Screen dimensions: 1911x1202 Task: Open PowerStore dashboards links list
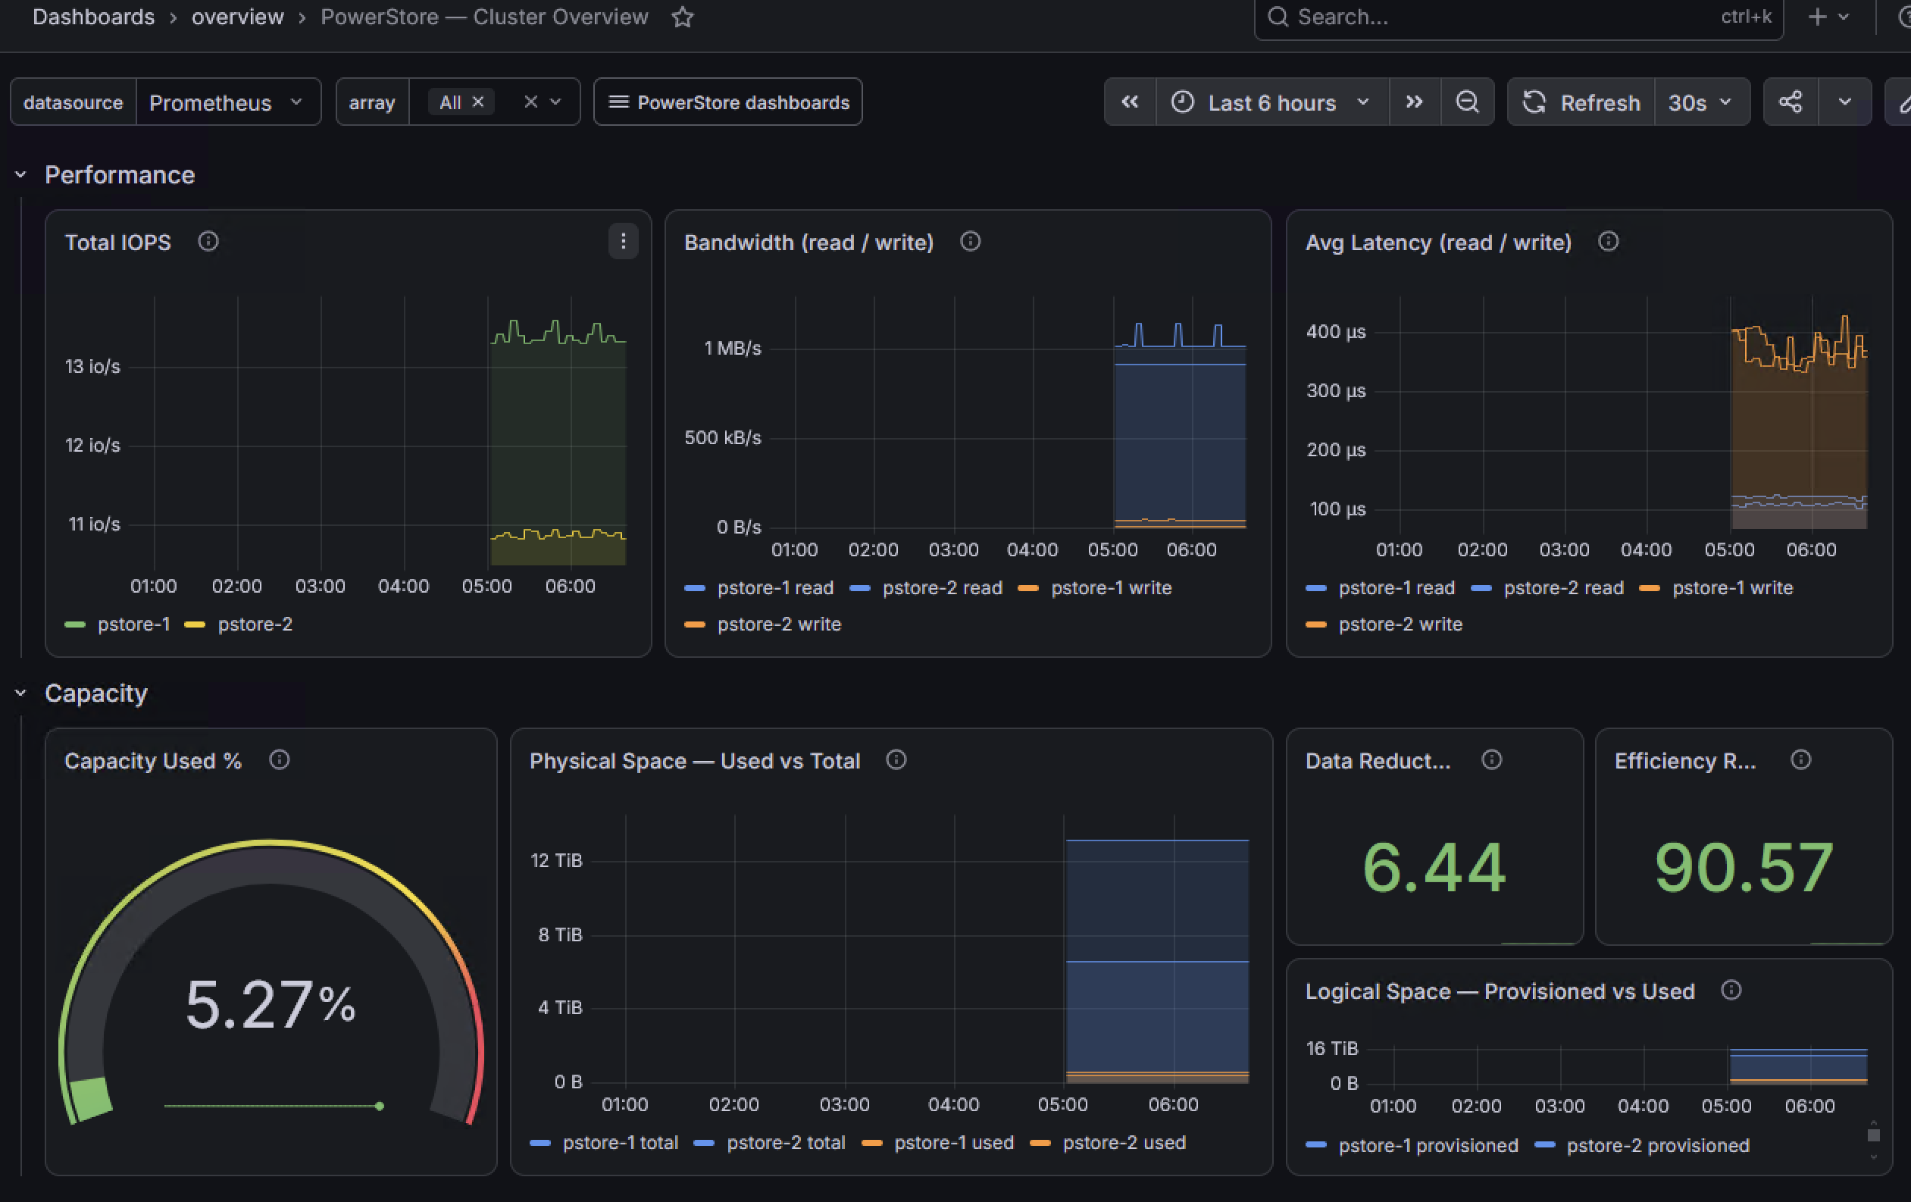coord(727,102)
